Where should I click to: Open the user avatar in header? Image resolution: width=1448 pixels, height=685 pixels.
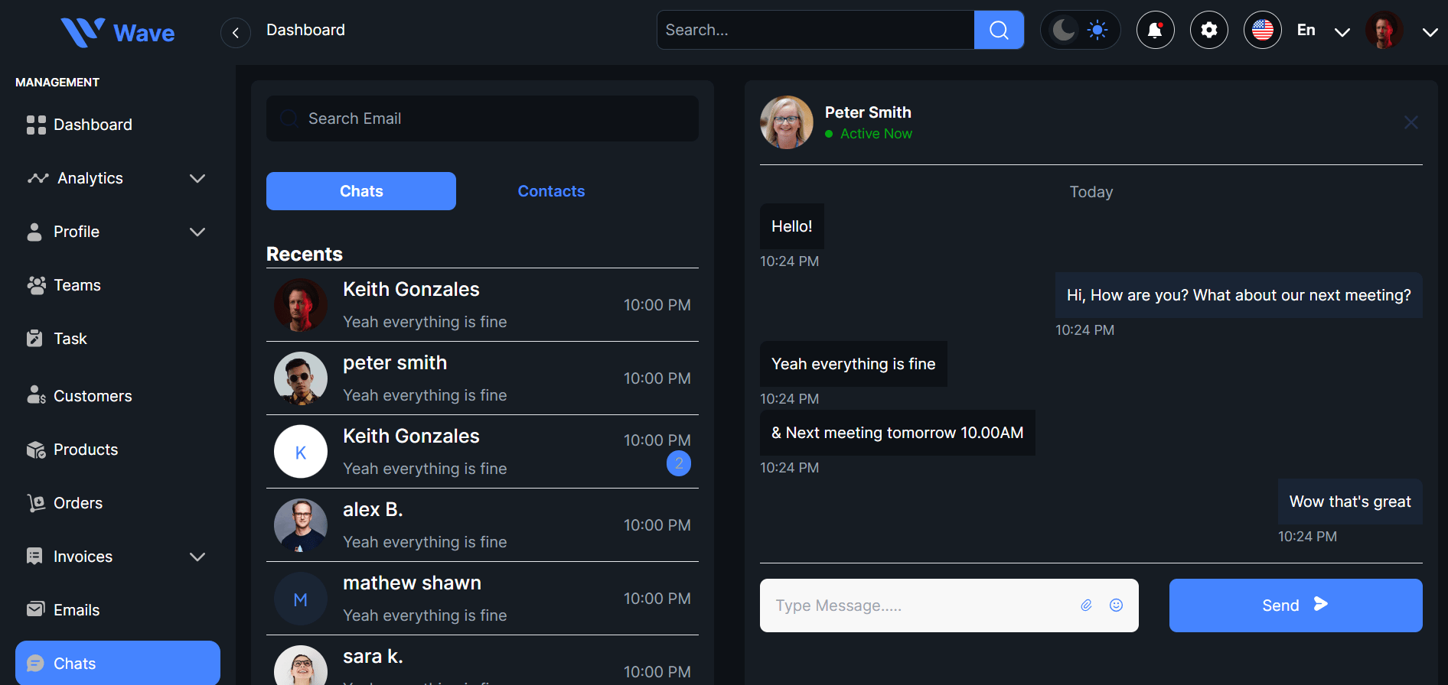coord(1384,30)
